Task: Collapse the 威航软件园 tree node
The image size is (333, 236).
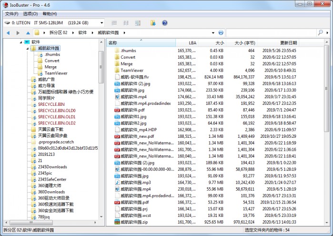Action: click(28, 49)
